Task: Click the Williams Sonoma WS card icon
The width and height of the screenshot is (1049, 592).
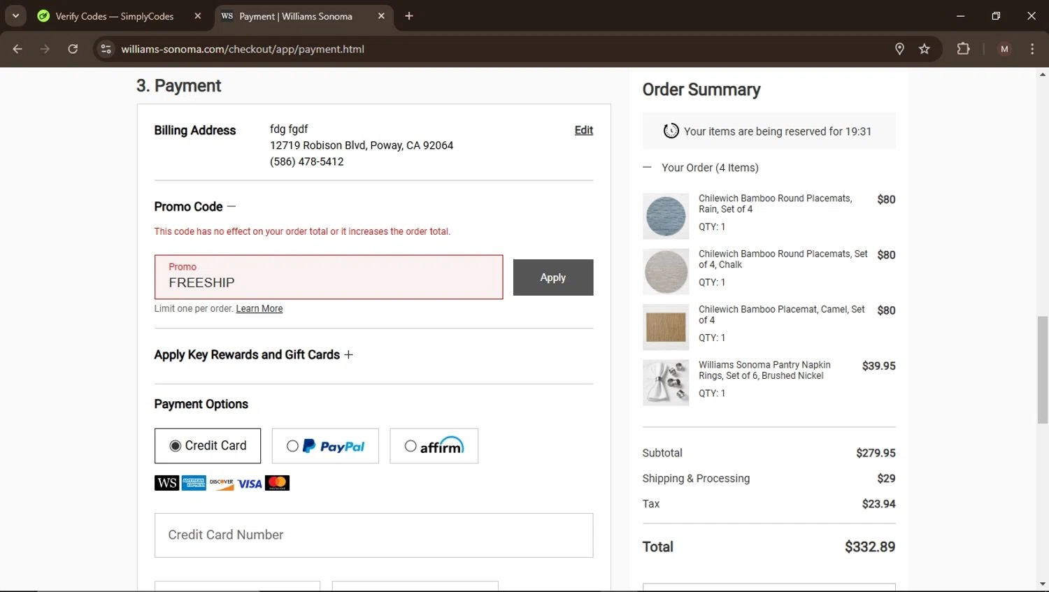Action: [166, 483]
